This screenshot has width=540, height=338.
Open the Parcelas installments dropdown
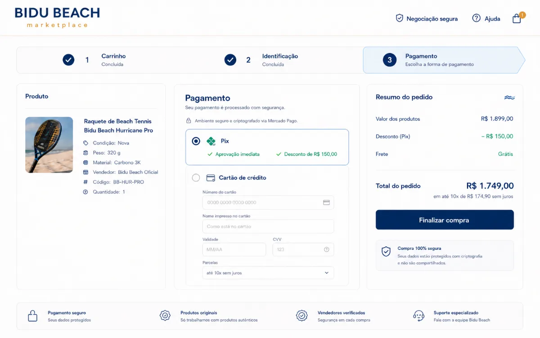pyautogui.click(x=268, y=273)
